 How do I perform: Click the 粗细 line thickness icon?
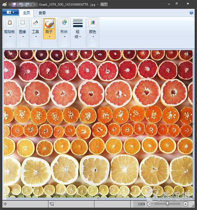(78, 23)
